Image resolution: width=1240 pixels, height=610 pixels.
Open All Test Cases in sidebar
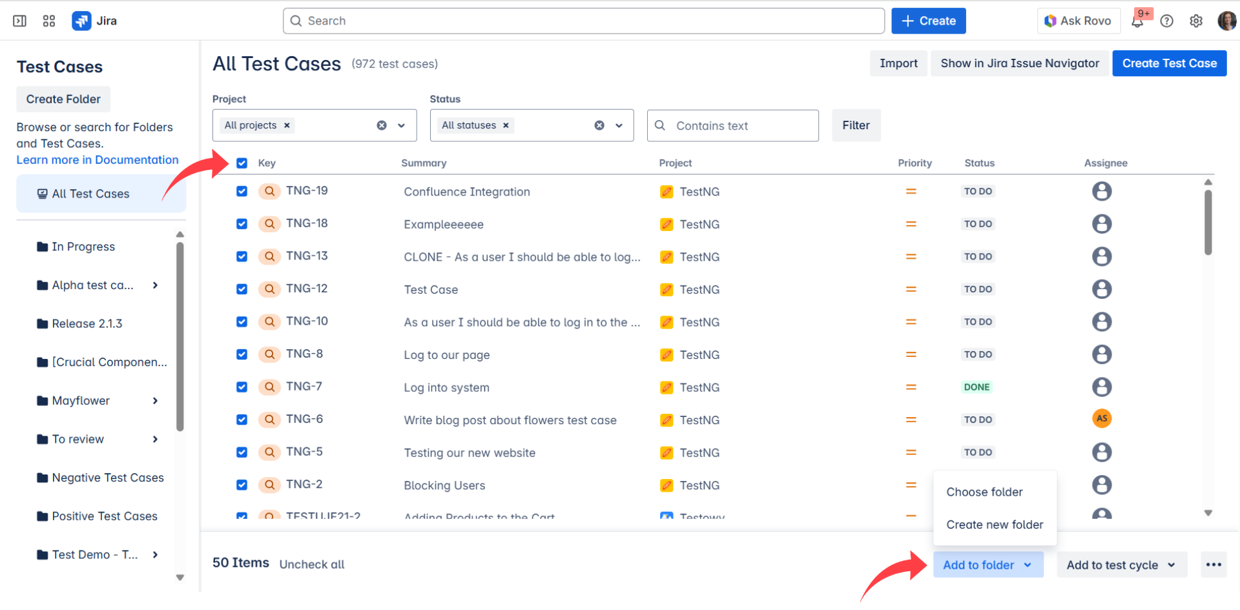(x=101, y=194)
